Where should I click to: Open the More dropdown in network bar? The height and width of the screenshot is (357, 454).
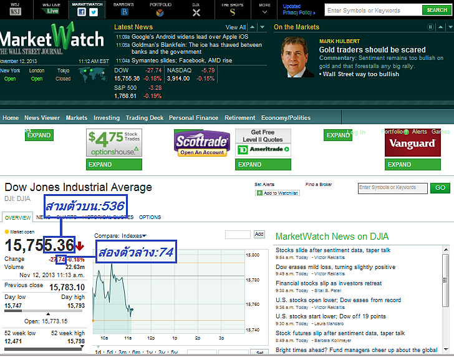click(264, 9)
